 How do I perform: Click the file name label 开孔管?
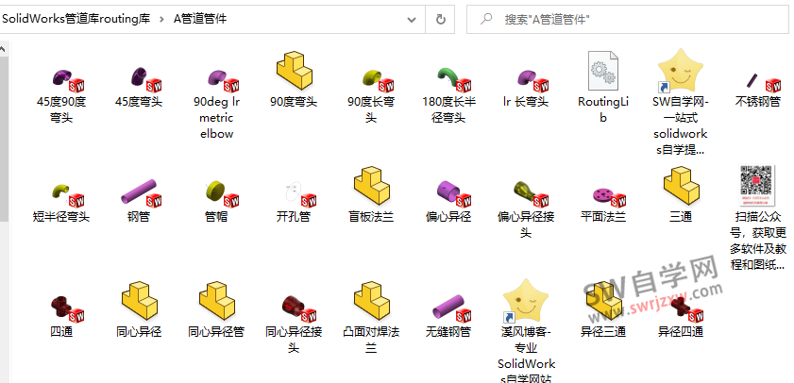[294, 217]
